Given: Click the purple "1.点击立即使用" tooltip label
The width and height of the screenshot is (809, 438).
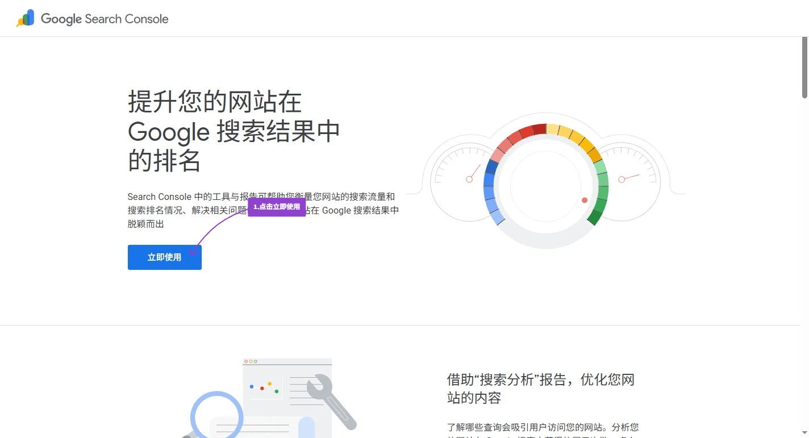Looking at the screenshot, I should (x=277, y=207).
